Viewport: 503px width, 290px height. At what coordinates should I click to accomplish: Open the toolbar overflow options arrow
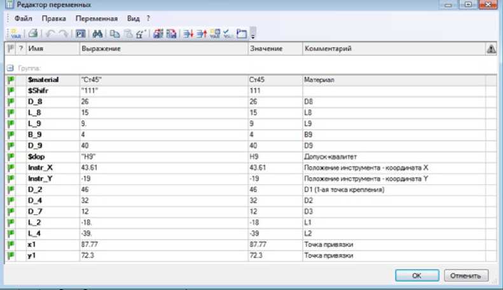click(x=253, y=34)
